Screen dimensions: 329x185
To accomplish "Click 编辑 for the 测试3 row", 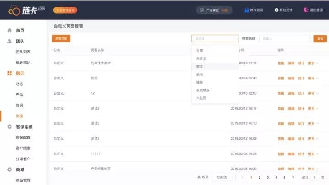I will pyautogui.click(x=291, y=108).
